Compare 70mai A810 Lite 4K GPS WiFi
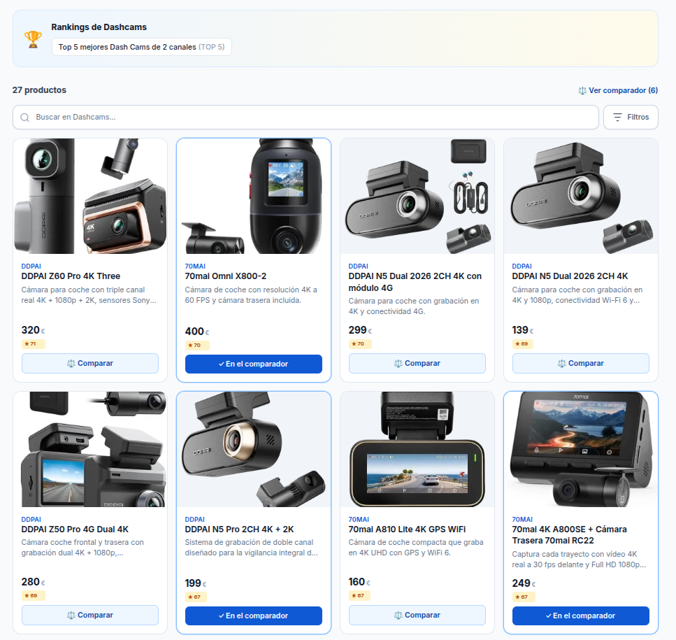676x640 pixels. click(x=417, y=616)
